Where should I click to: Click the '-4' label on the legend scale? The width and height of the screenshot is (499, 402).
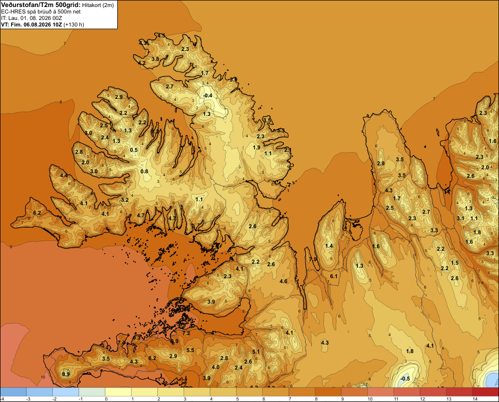pyautogui.click(x=2, y=399)
